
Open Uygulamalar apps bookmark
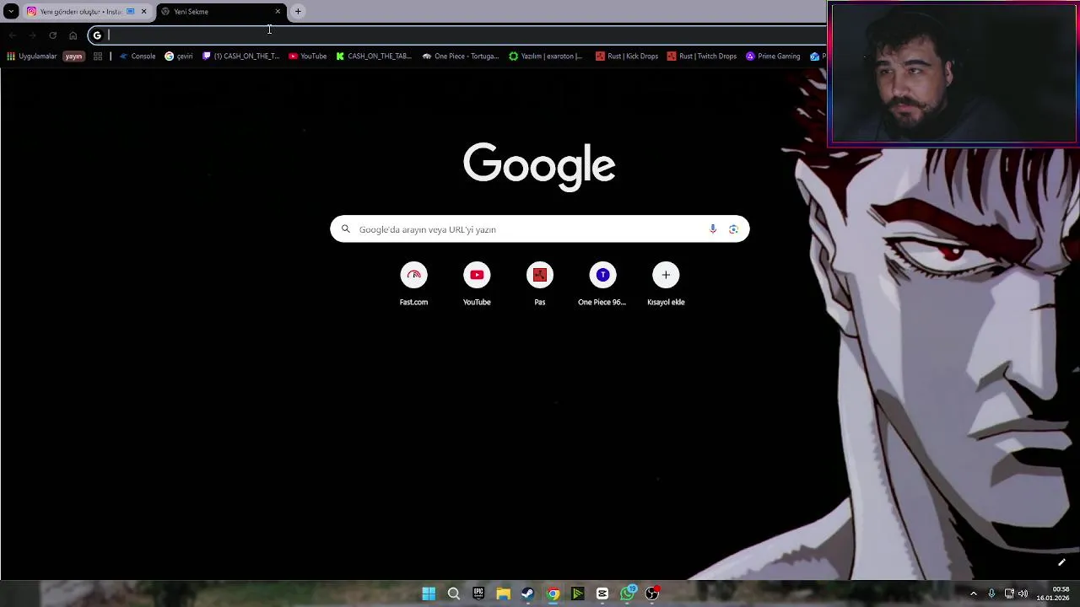31,56
